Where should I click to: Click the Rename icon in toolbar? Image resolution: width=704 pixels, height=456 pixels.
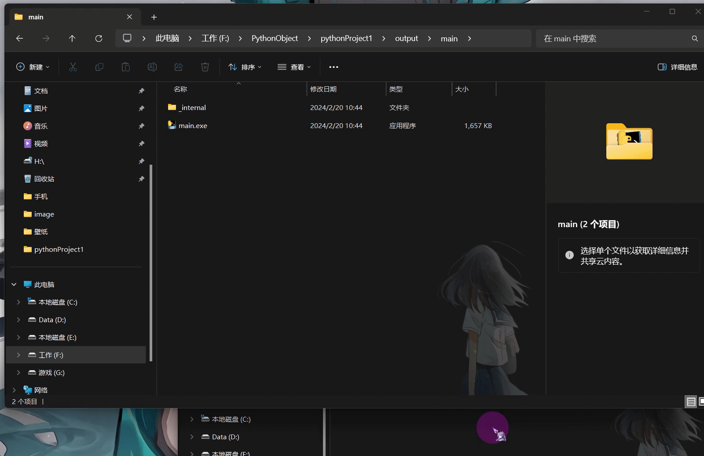pos(152,67)
